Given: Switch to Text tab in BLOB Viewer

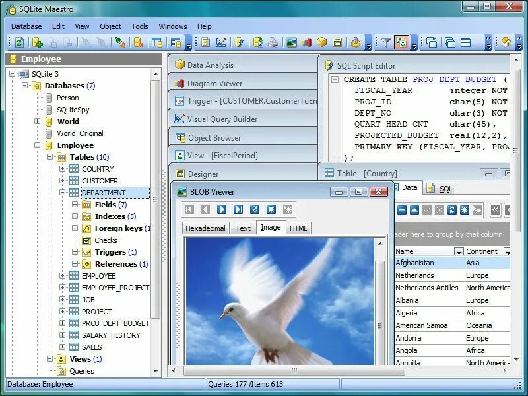Looking at the screenshot, I should tap(243, 228).
